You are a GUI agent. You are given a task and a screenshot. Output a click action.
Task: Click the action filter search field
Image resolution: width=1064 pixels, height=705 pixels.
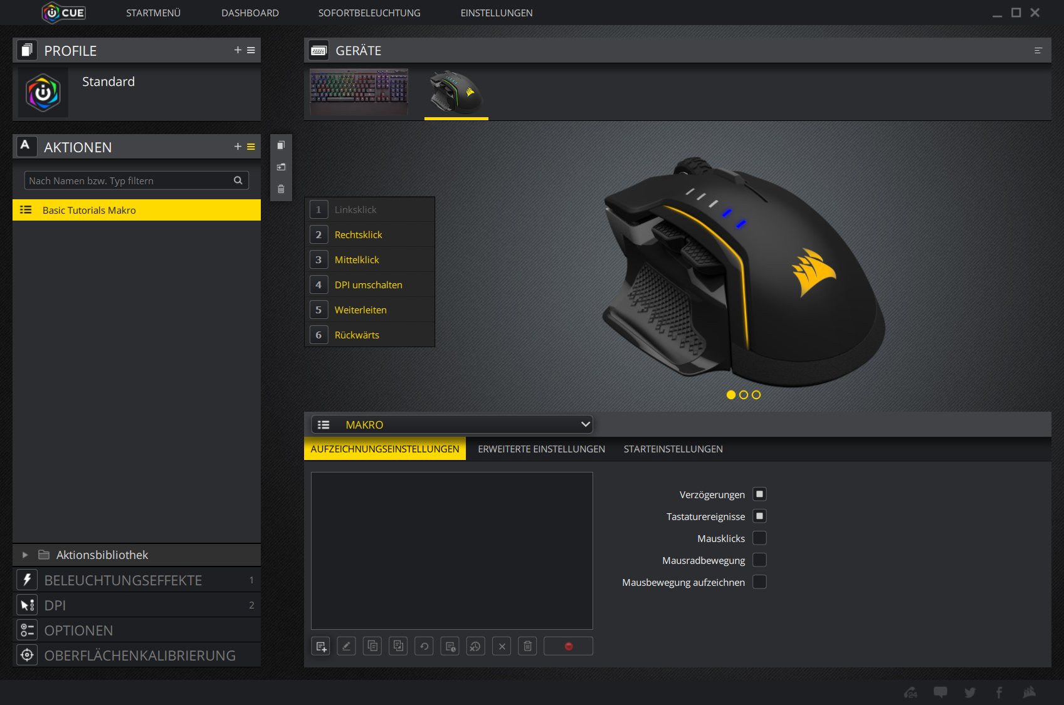tap(129, 181)
